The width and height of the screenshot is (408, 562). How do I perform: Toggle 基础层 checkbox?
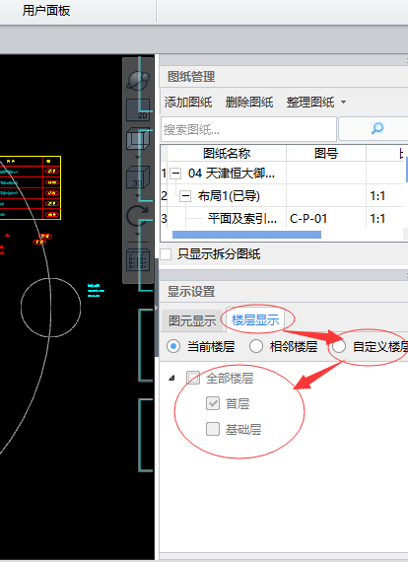(x=213, y=429)
